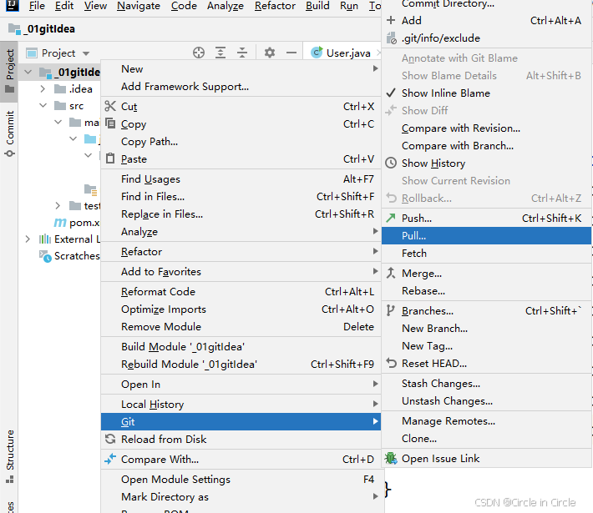Hide the Project panel with minus icon

coord(291,53)
